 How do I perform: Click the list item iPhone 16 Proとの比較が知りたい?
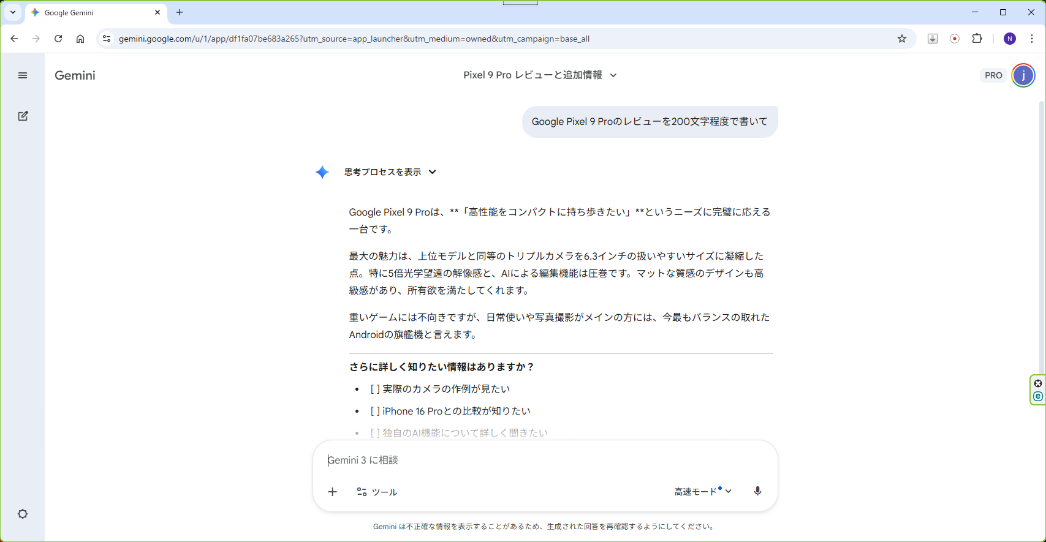pos(450,411)
